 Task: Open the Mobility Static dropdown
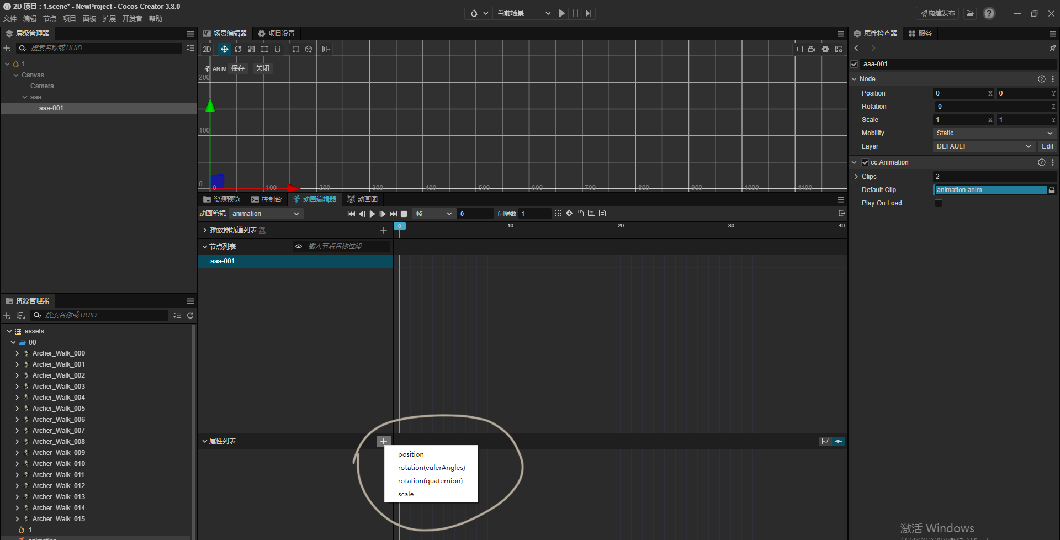(x=994, y=133)
